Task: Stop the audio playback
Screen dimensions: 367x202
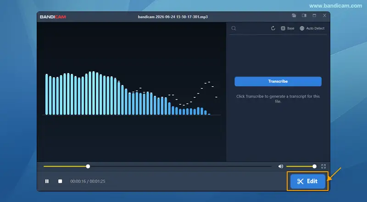Action: click(60, 181)
